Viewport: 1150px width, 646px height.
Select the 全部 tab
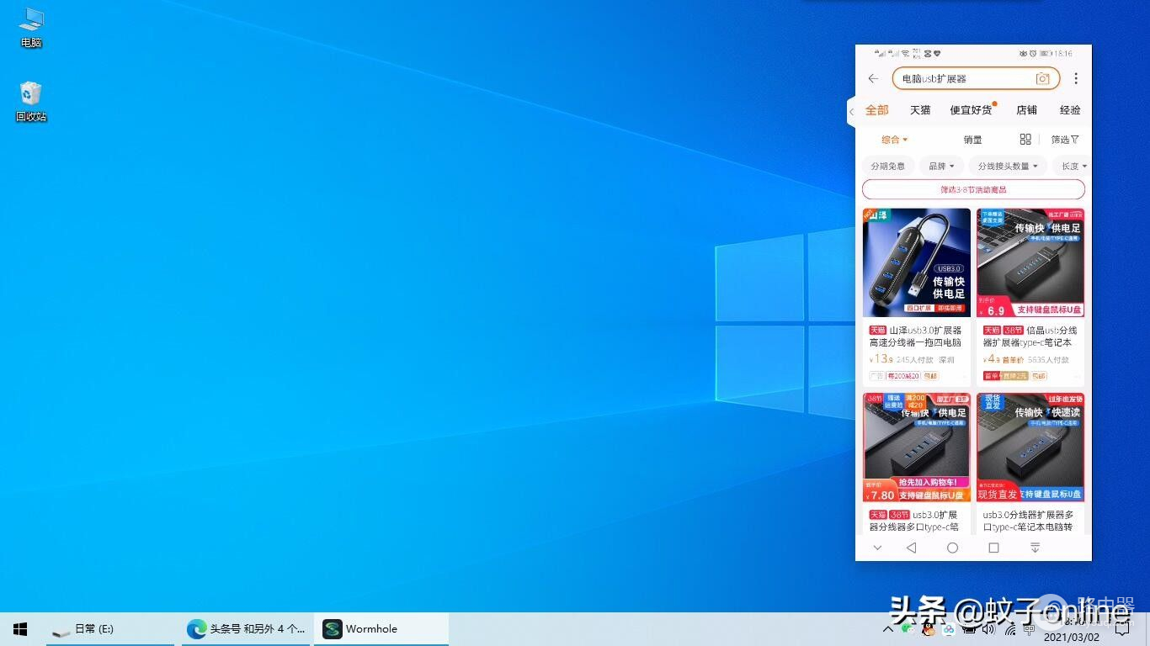click(x=876, y=110)
